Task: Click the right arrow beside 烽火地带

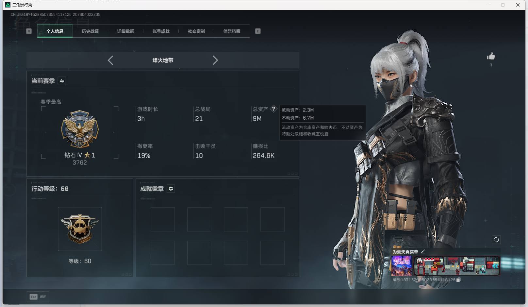Action: tap(215, 60)
